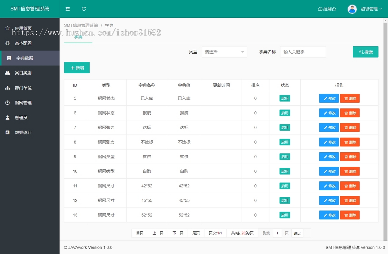Delete the 自购 row ID 10
Image resolution: width=388 pixels, height=254 pixels.
pos(350,171)
